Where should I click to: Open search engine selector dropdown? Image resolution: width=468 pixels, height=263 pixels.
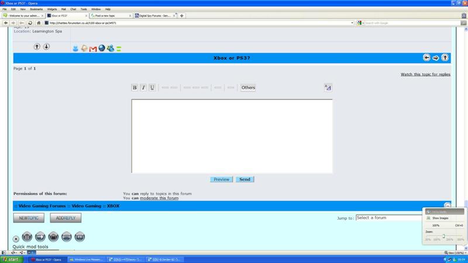tap(360, 23)
